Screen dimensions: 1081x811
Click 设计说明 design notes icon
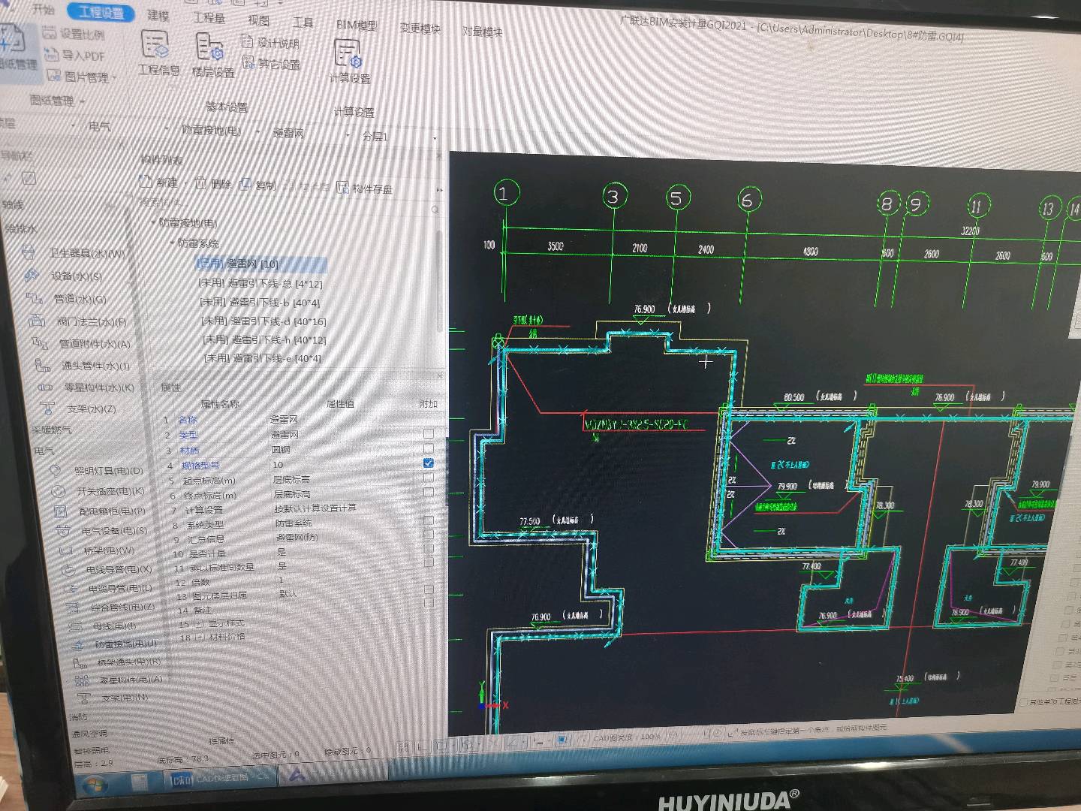point(248,41)
